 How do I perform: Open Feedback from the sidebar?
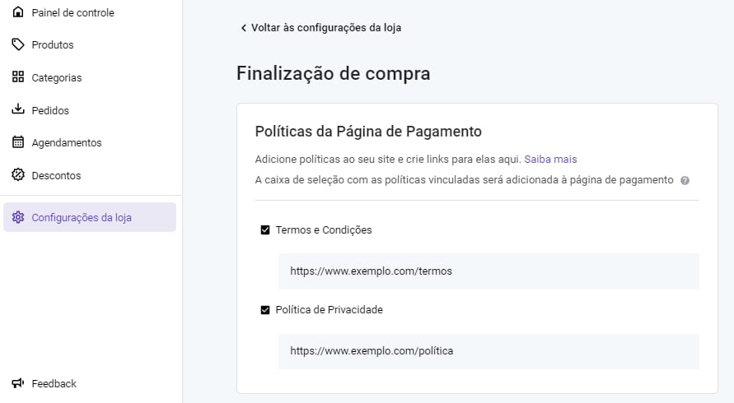click(54, 383)
